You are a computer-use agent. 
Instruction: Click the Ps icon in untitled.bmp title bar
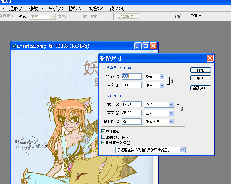[x=14, y=46]
